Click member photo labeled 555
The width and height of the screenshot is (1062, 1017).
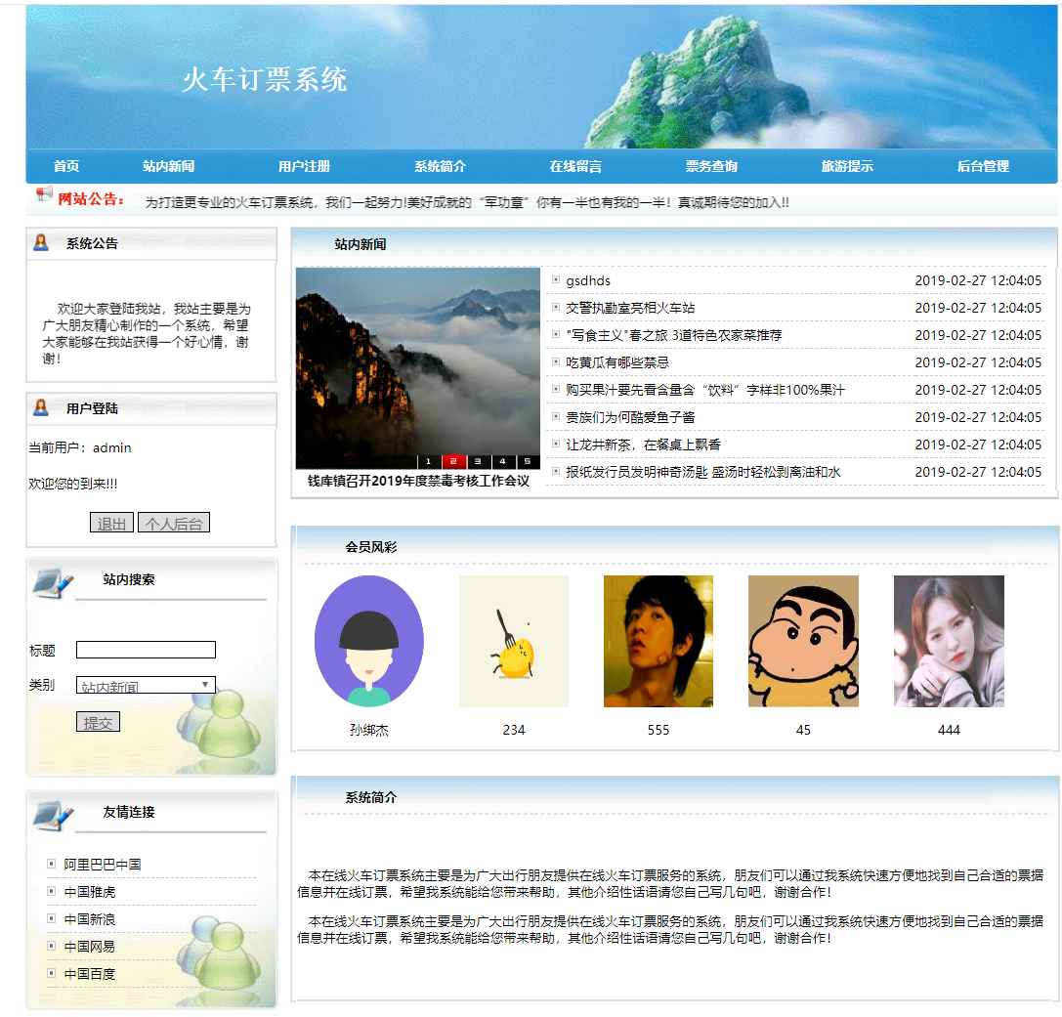pos(658,641)
